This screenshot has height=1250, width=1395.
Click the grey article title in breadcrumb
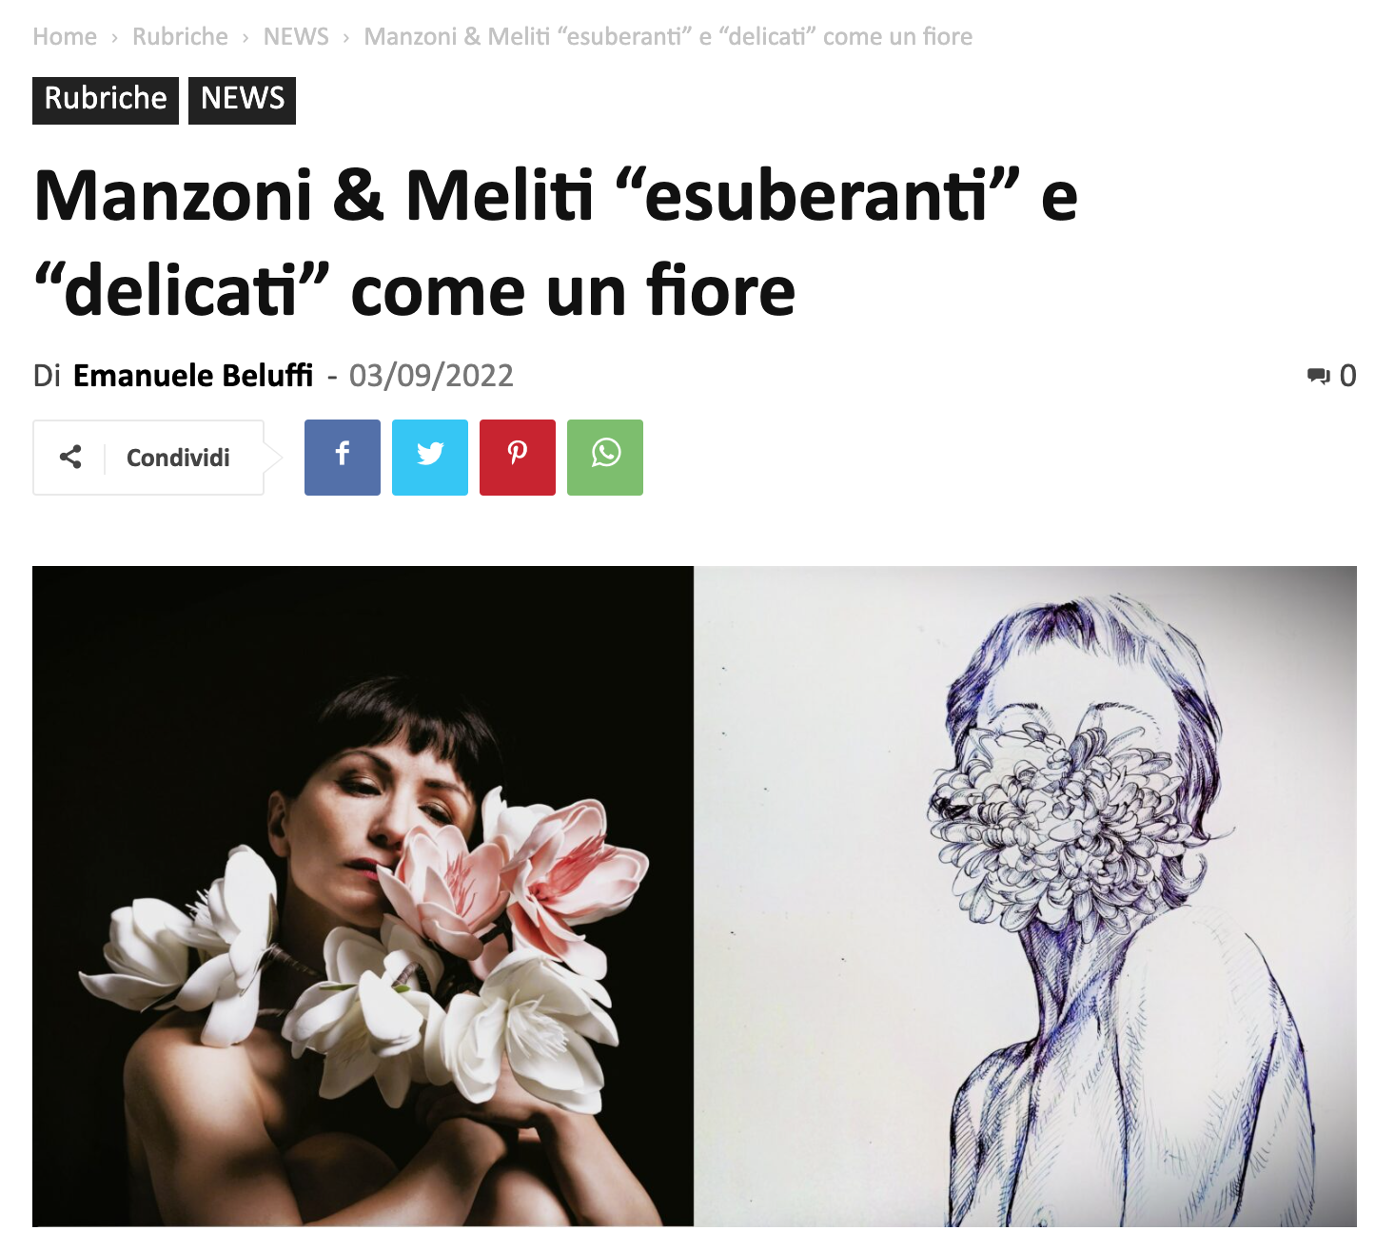[668, 37]
